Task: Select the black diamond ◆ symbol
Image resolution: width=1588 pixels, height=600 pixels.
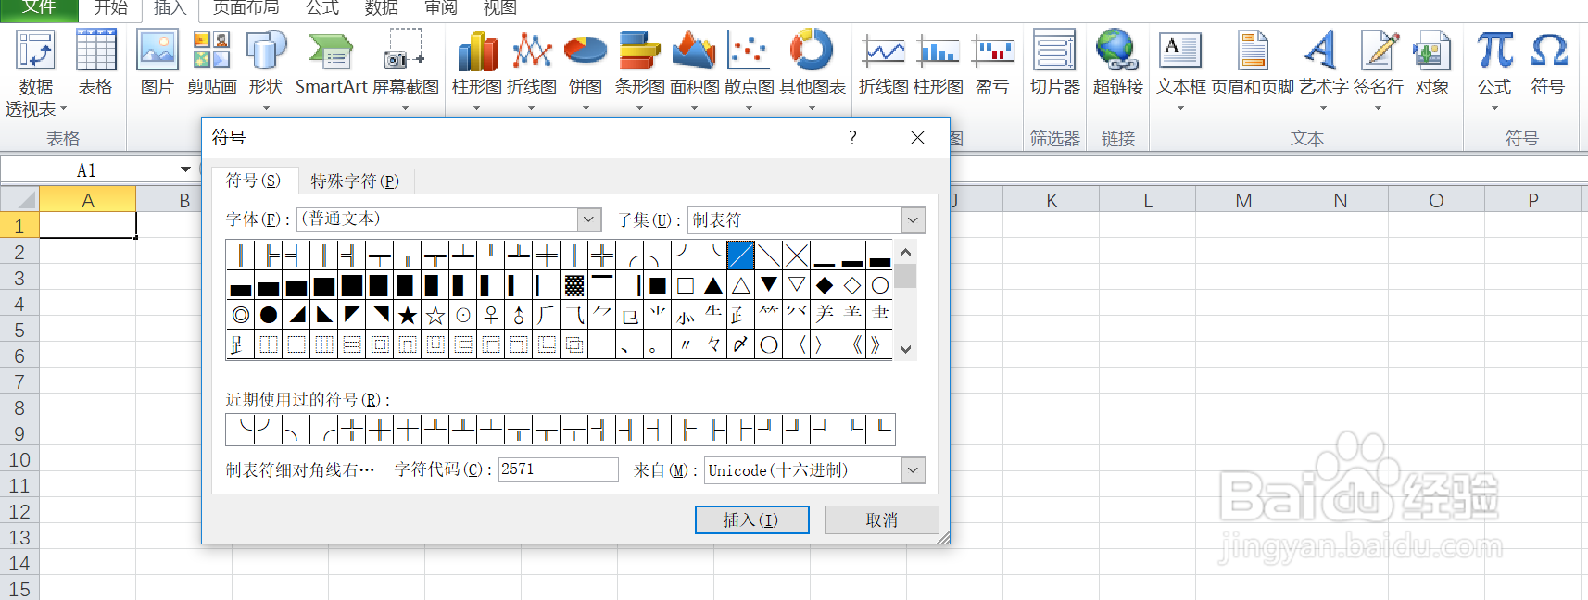Action: (x=825, y=285)
